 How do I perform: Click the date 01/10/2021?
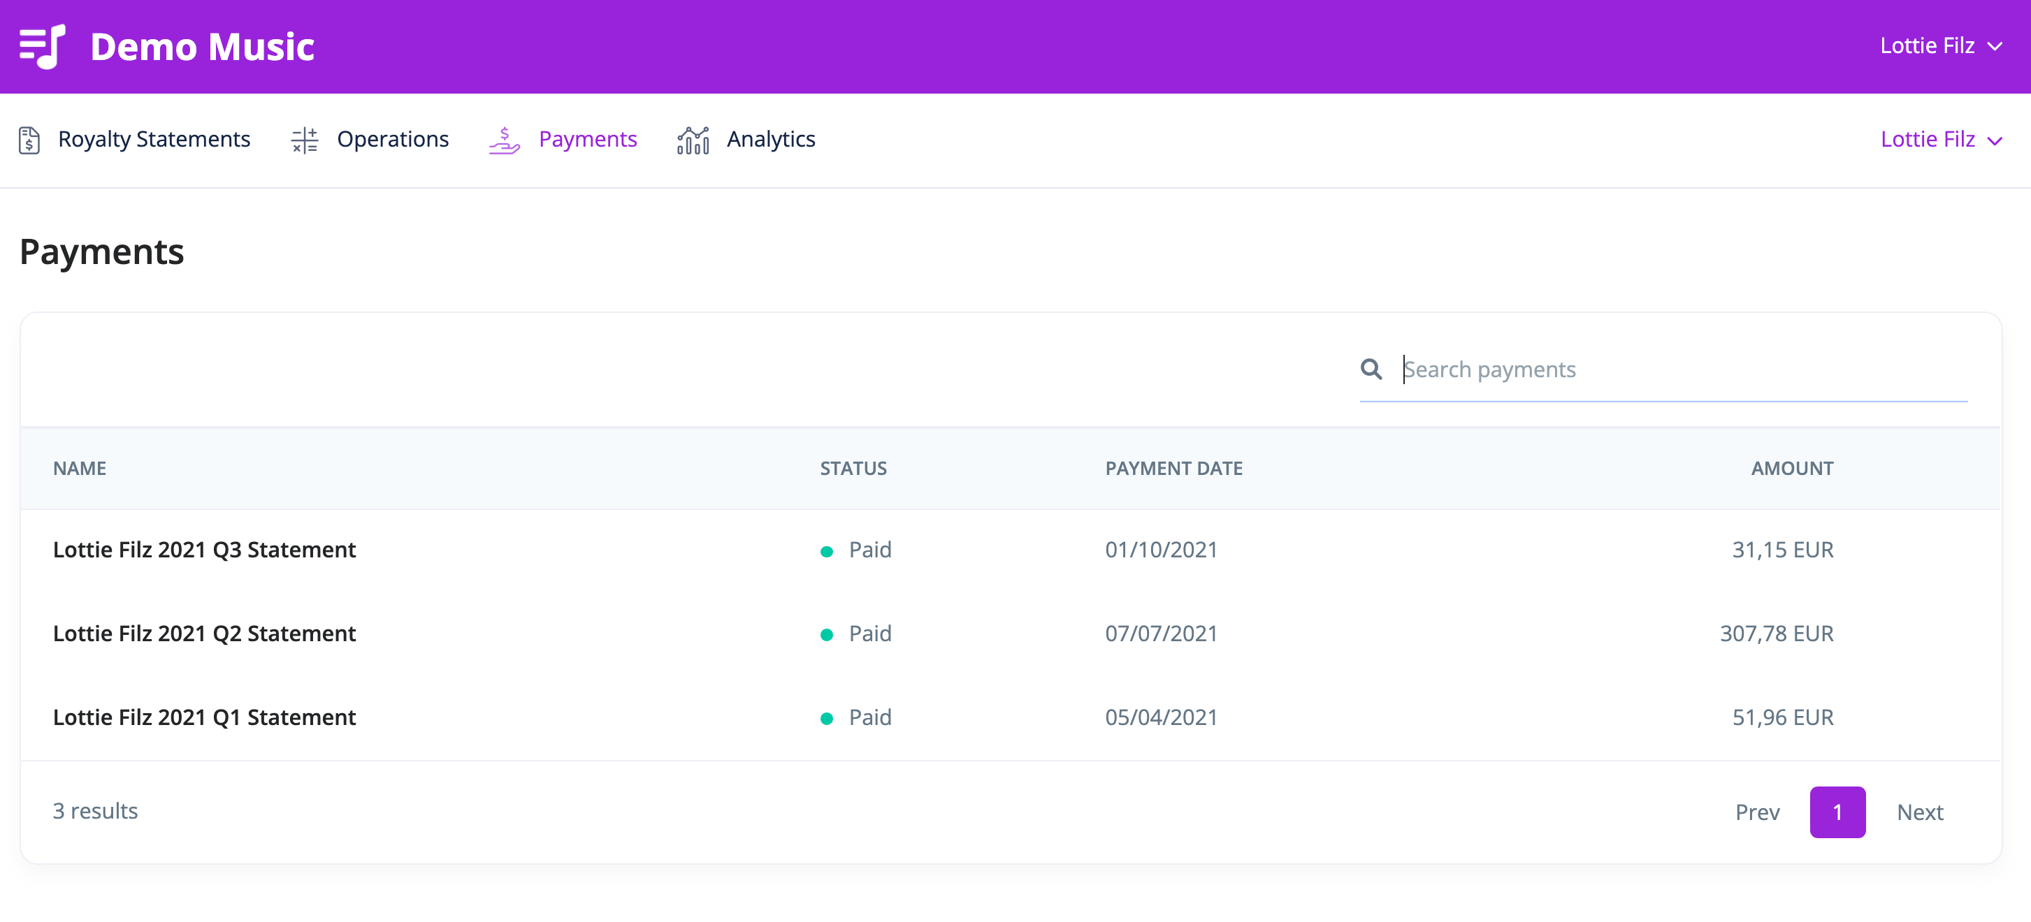click(1161, 549)
